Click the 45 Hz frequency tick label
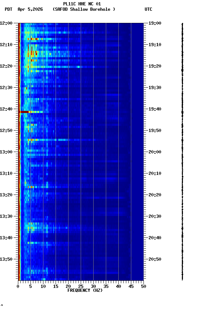198x309 pixels. click(x=131, y=286)
